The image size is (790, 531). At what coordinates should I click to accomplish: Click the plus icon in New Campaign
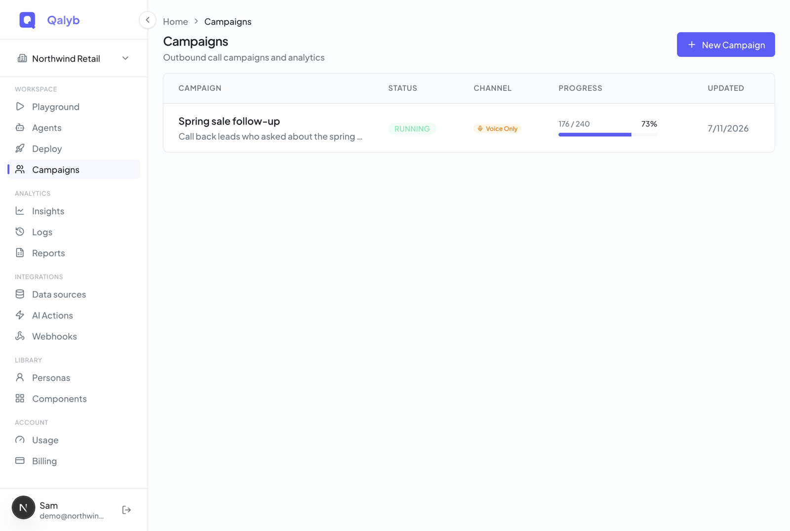click(692, 44)
